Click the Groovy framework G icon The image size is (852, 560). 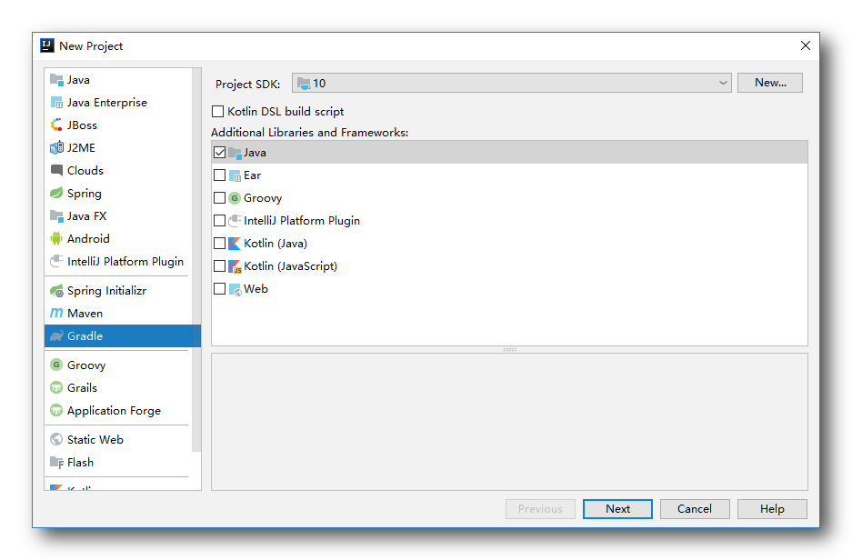click(235, 198)
